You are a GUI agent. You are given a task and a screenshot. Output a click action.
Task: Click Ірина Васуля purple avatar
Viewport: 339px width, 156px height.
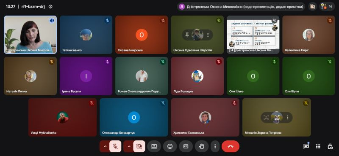click(x=86, y=76)
